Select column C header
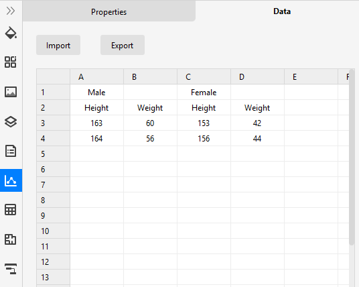359x287 pixels. [204, 77]
